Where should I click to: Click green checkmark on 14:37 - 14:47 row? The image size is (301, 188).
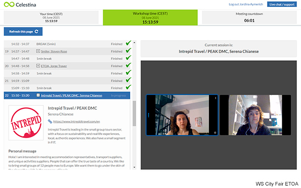[128, 50]
